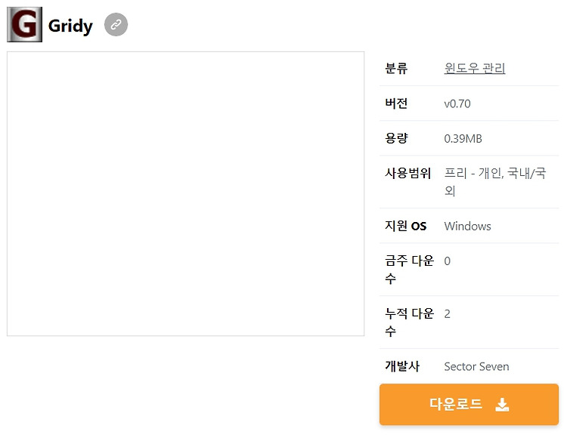Click the 누적 다운수 label

coord(409,322)
